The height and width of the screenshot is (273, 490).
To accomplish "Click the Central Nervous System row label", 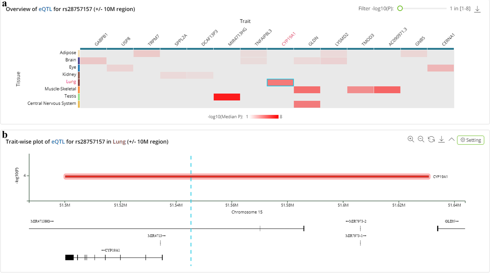I will [x=52, y=103].
